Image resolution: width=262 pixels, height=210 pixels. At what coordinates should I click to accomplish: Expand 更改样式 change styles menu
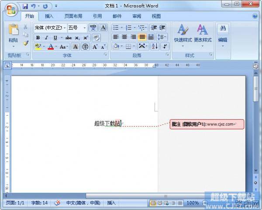point(203,36)
